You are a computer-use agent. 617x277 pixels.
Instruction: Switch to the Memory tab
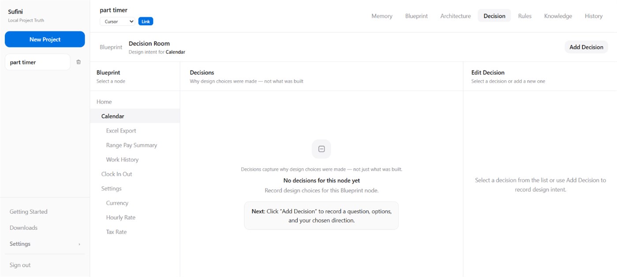[x=382, y=16]
